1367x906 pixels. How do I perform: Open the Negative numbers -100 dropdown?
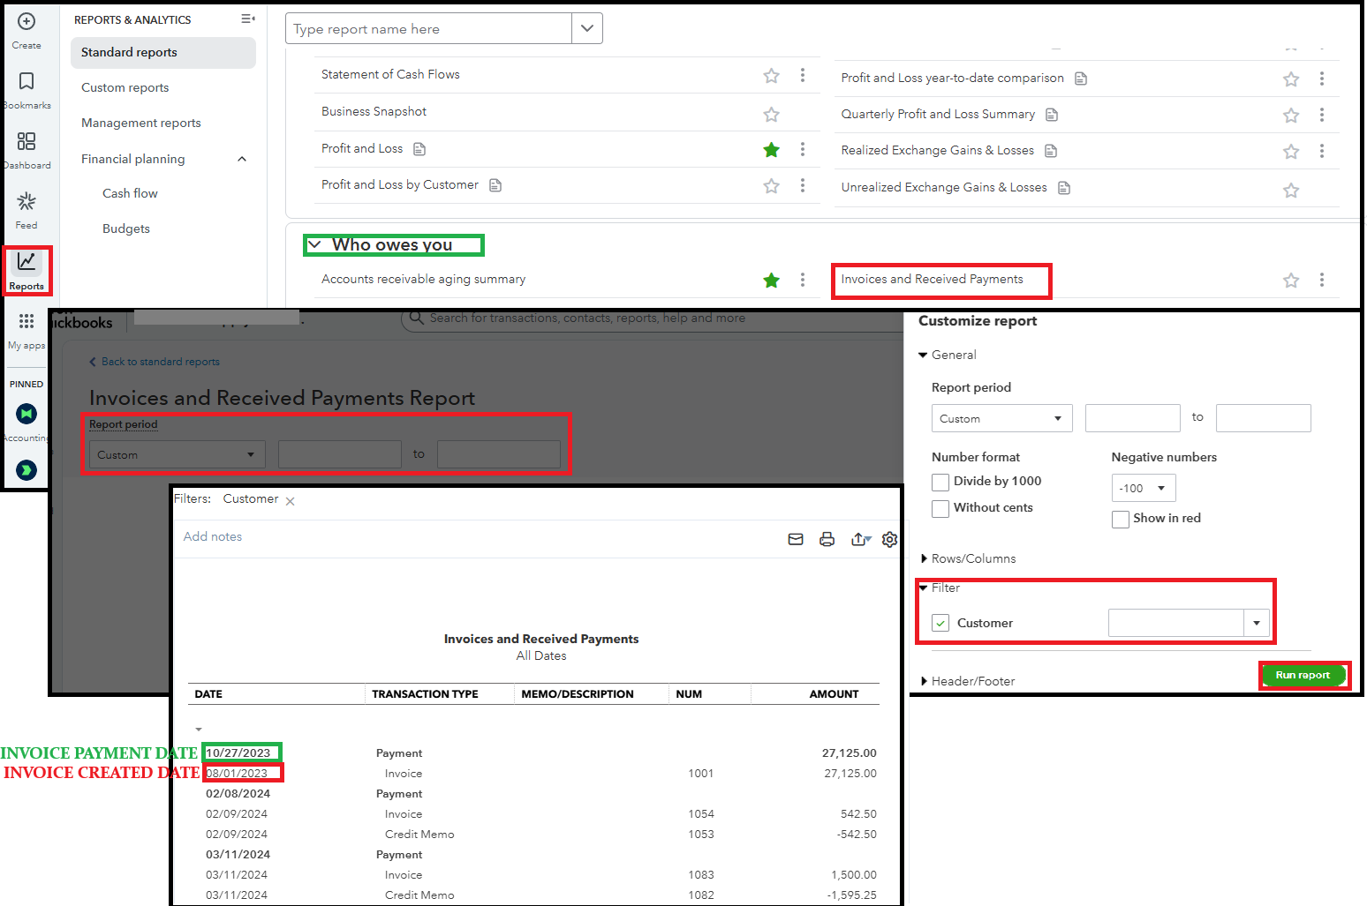[1143, 488]
